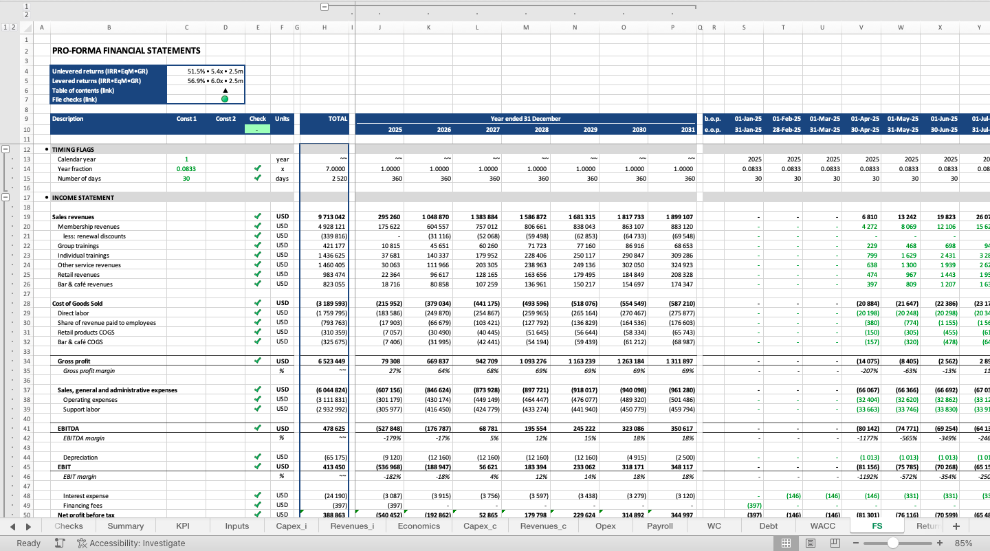Click outline level 1 button
The width and height of the screenshot is (990, 551).
tap(4, 27)
